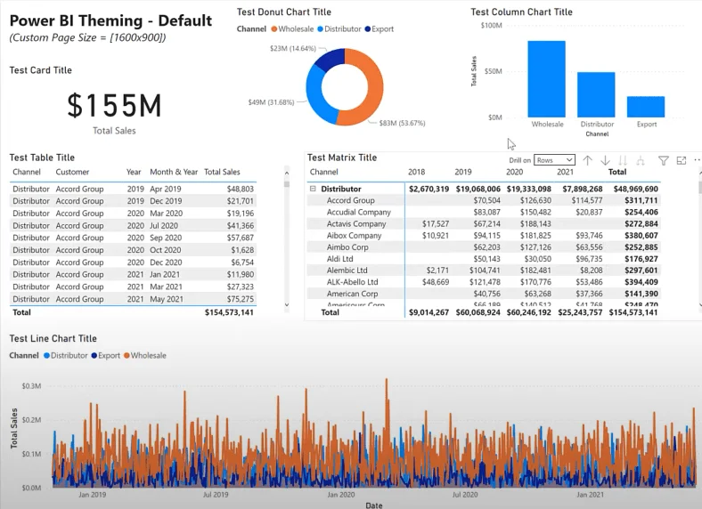Select Aimbo Corp row in matrix
Viewport: 702px width, 509px height.
click(347, 246)
